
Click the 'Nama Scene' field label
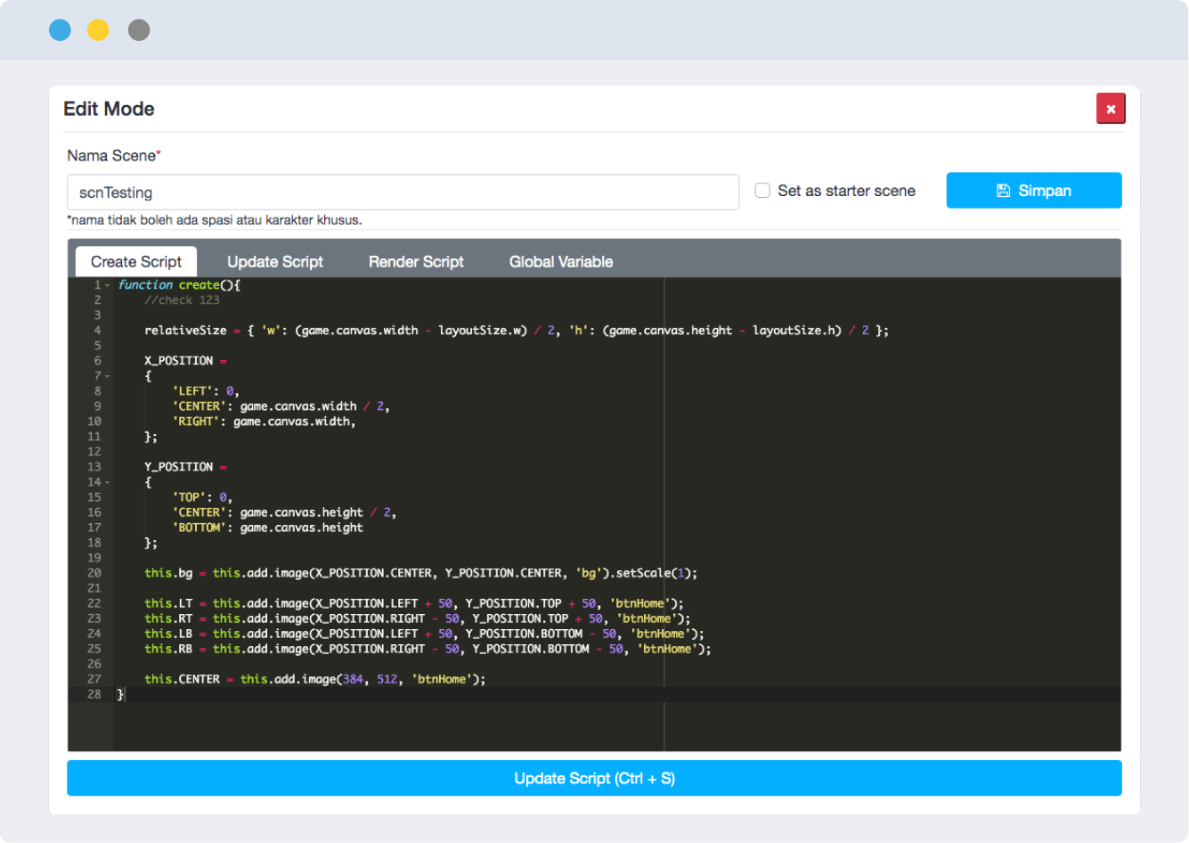(x=114, y=156)
